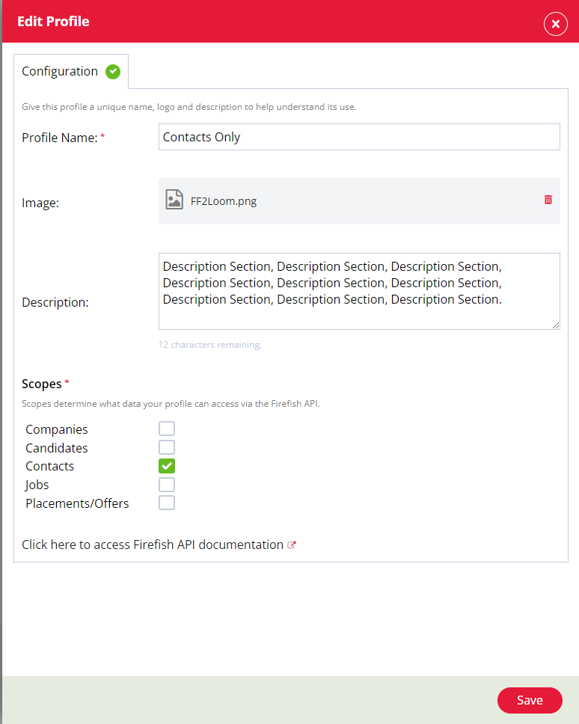Click the Edit Profile header title

pos(53,21)
